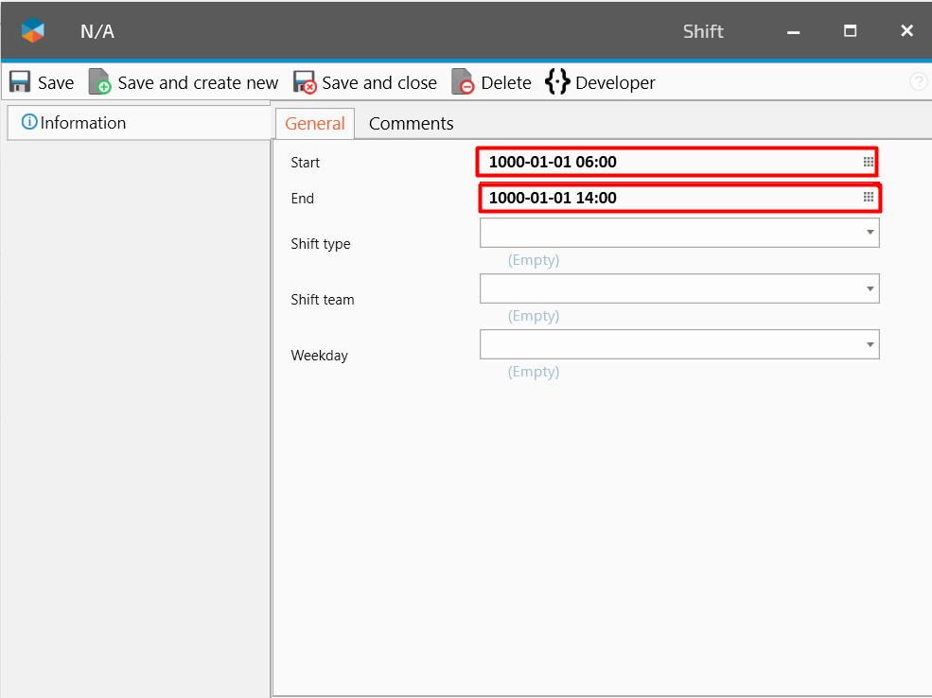Expand the Weekday dropdown arrow

pos(869,344)
